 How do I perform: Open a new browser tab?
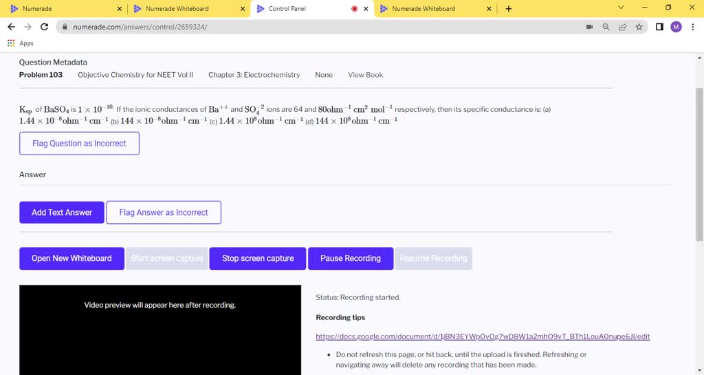(x=509, y=9)
